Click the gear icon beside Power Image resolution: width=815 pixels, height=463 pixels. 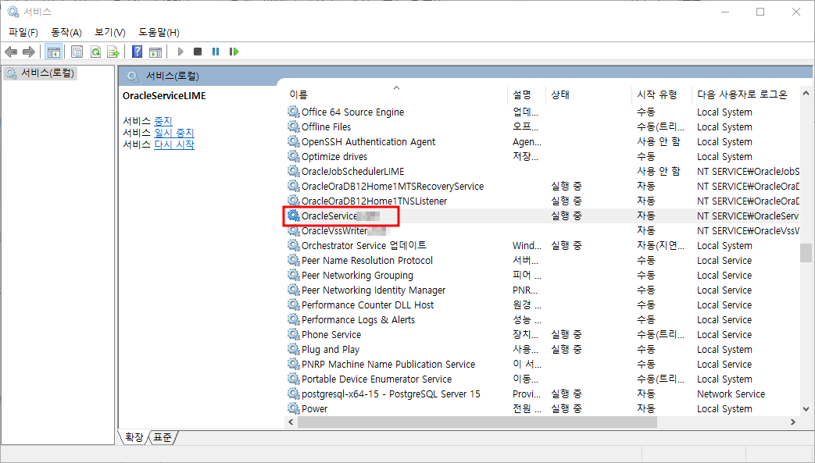coord(294,408)
